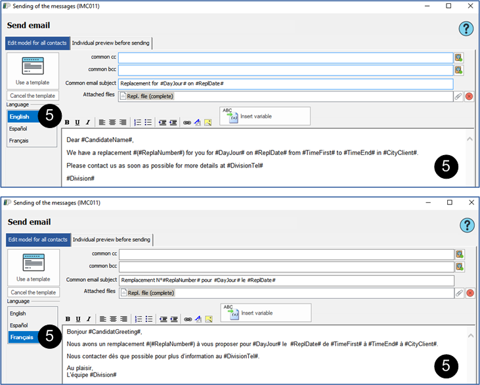Screen dimensions: 480x385
Task: Select Français language in bottom window
Action: tap(22, 337)
